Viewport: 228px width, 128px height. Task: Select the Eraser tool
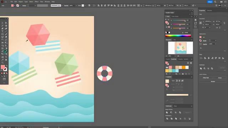pos(6,37)
